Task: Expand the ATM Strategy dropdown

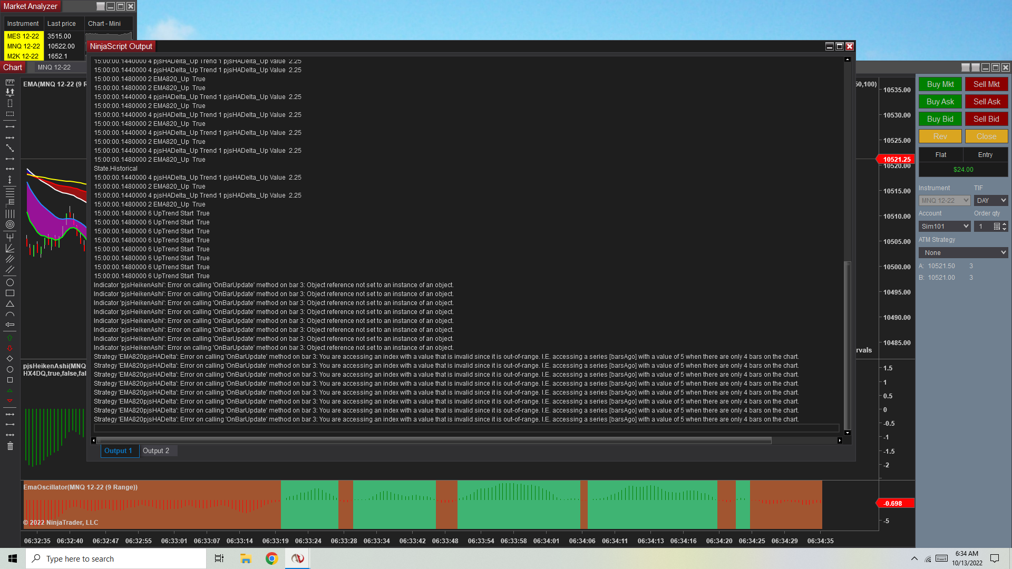Action: [964, 253]
